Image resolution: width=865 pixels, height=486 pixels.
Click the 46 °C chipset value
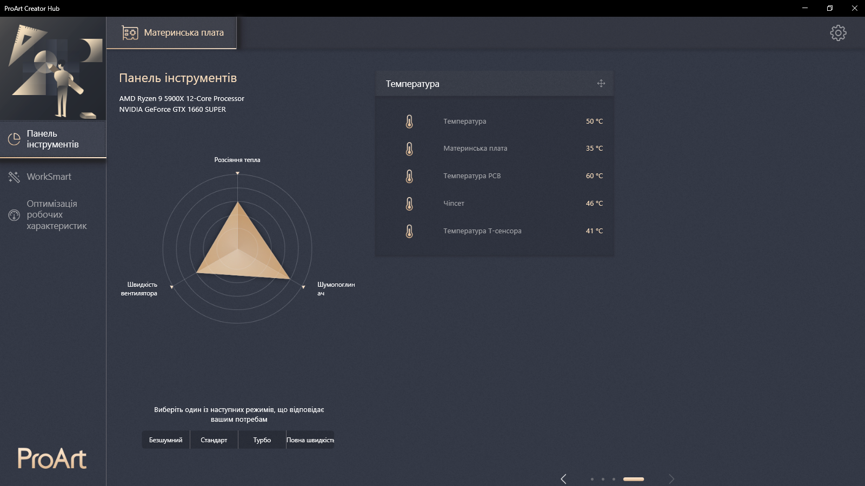pyautogui.click(x=594, y=204)
